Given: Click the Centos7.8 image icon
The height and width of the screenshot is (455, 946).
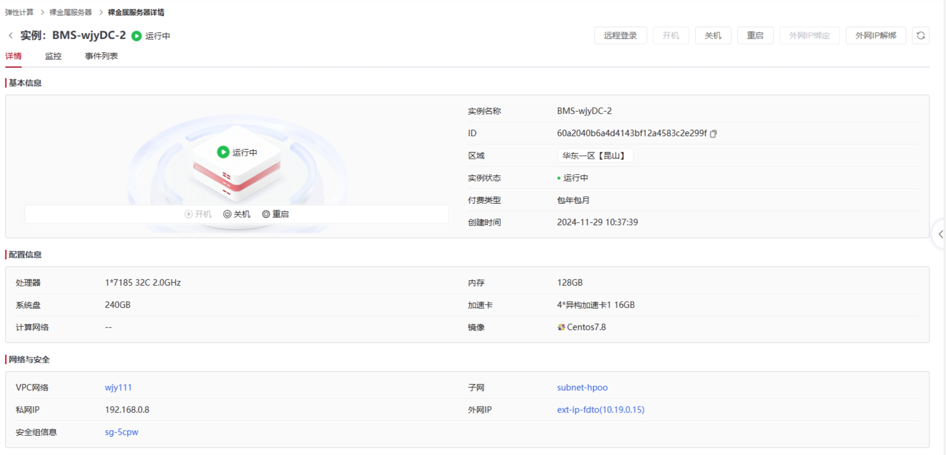Looking at the screenshot, I should (561, 327).
